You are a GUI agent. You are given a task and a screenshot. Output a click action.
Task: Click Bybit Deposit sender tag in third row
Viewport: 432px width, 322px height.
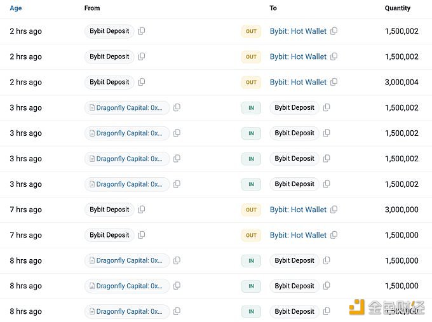tap(109, 82)
